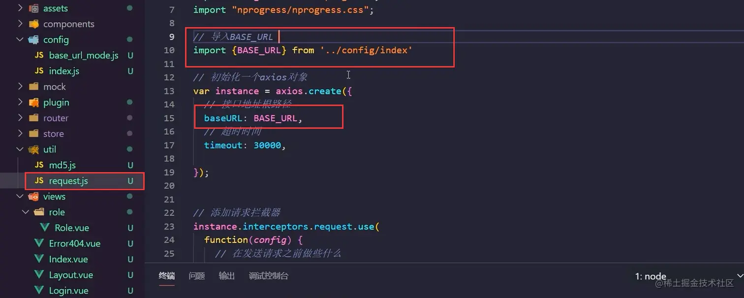Click line number 15 in gutter
744x298 pixels.
pyautogui.click(x=169, y=118)
